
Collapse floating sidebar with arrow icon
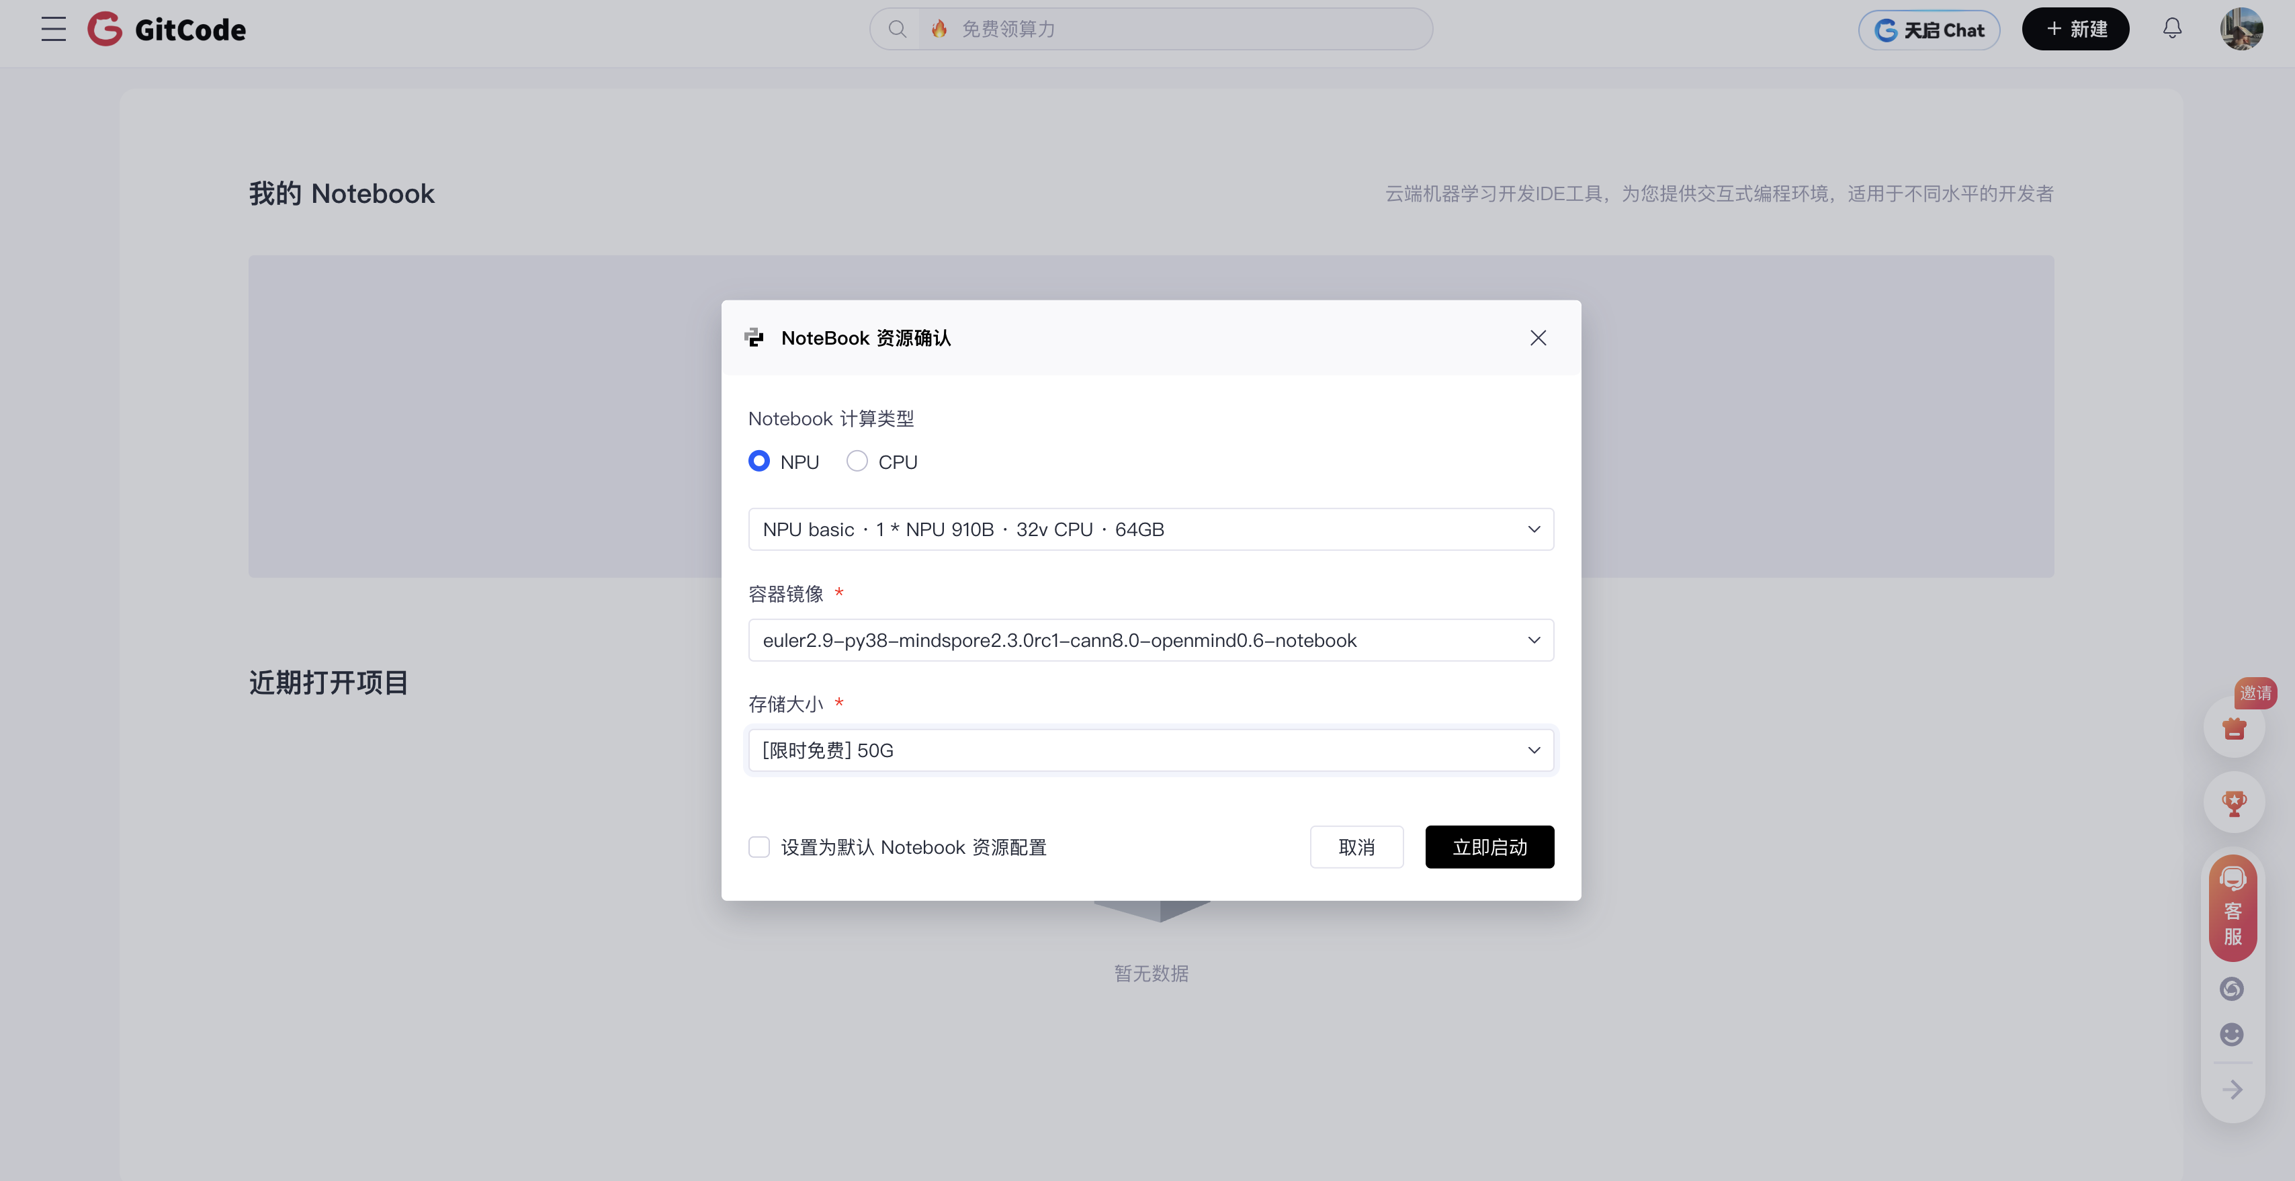pyautogui.click(x=2232, y=1089)
